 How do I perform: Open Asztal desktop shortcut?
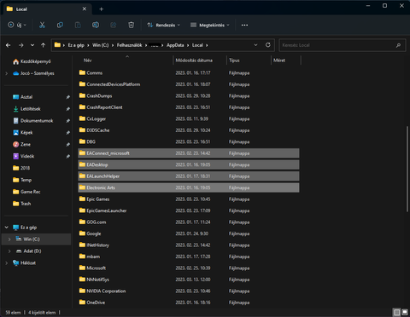[23, 97]
